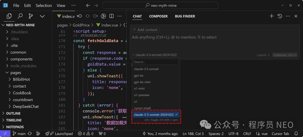
Task: Start a new chat with plus icon
Action: click(271, 16)
